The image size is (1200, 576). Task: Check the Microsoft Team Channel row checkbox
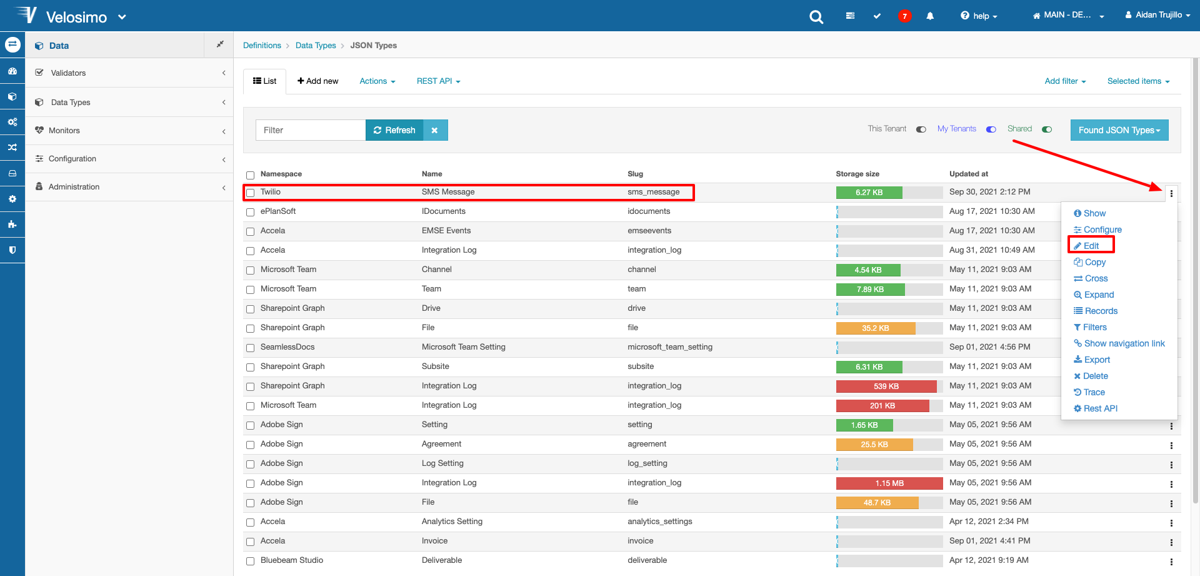pyautogui.click(x=251, y=270)
